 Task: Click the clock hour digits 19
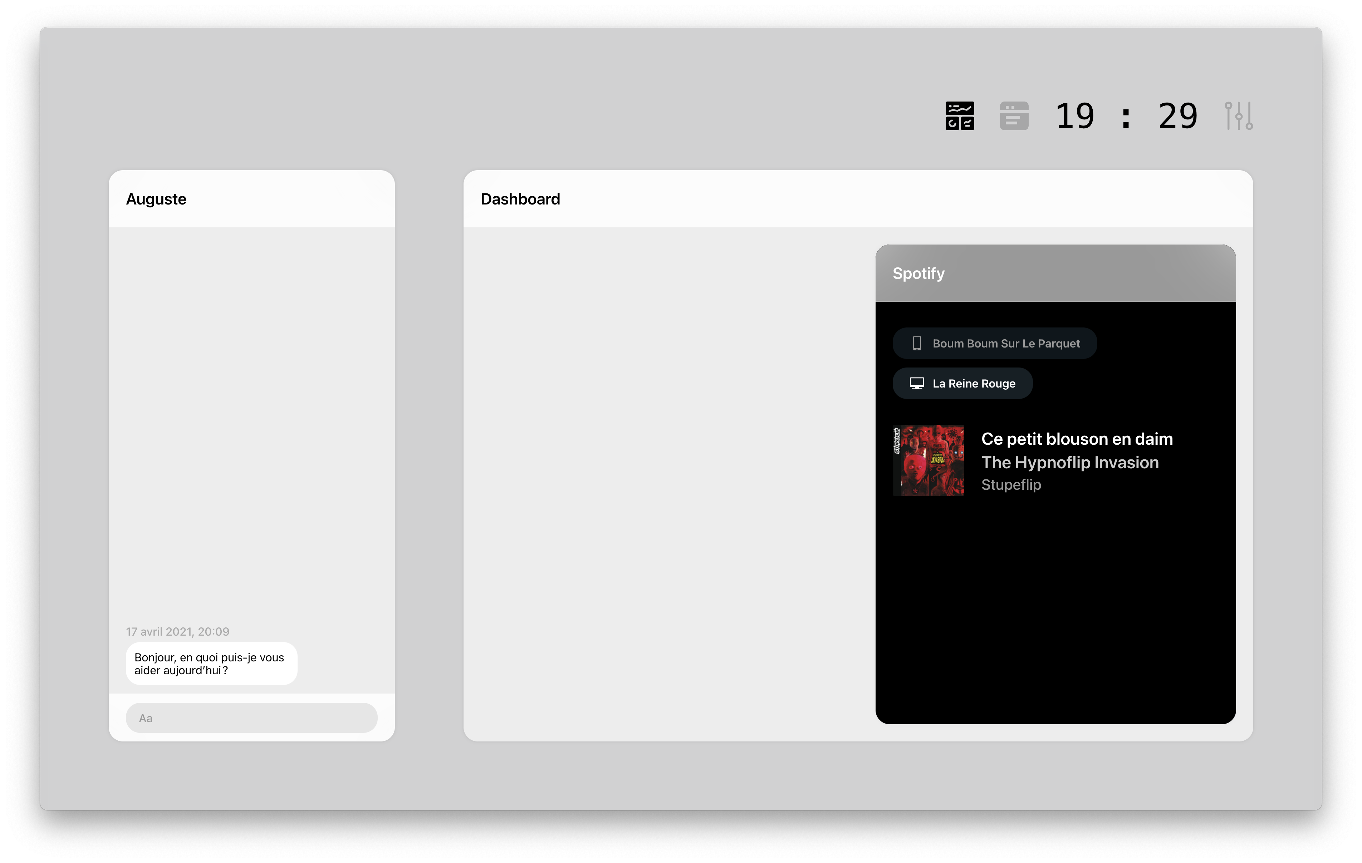1074,116
